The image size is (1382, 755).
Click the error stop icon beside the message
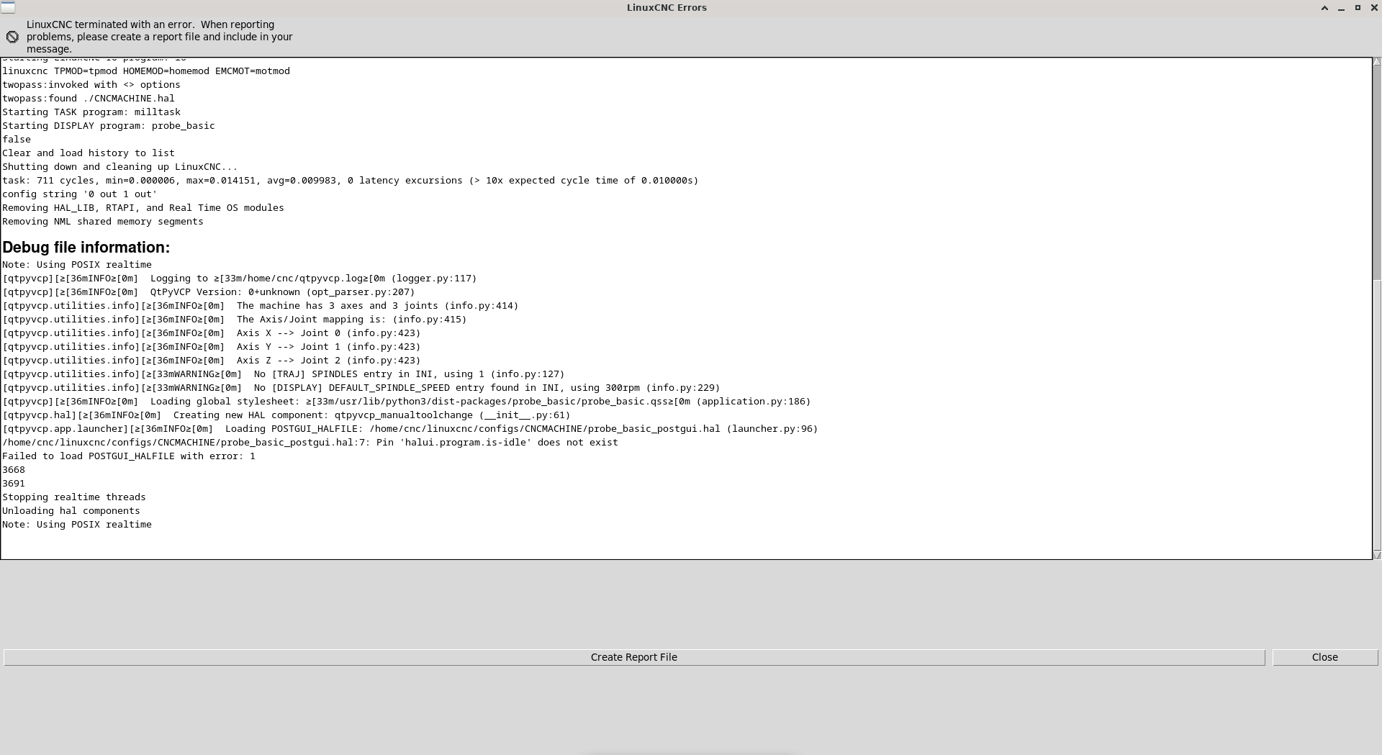coord(12,37)
